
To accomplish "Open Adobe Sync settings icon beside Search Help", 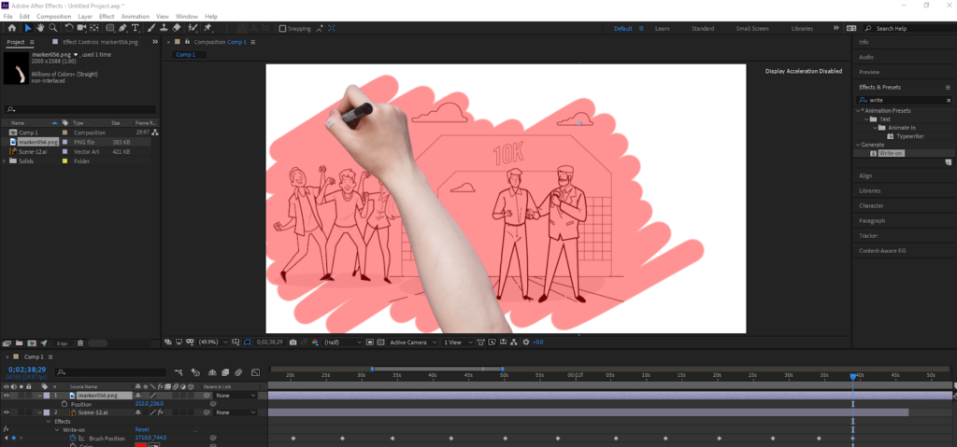I will [850, 28].
